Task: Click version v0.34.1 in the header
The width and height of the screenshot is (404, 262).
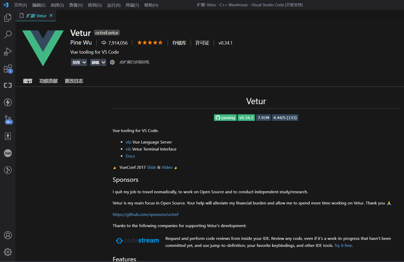Action: [225, 43]
